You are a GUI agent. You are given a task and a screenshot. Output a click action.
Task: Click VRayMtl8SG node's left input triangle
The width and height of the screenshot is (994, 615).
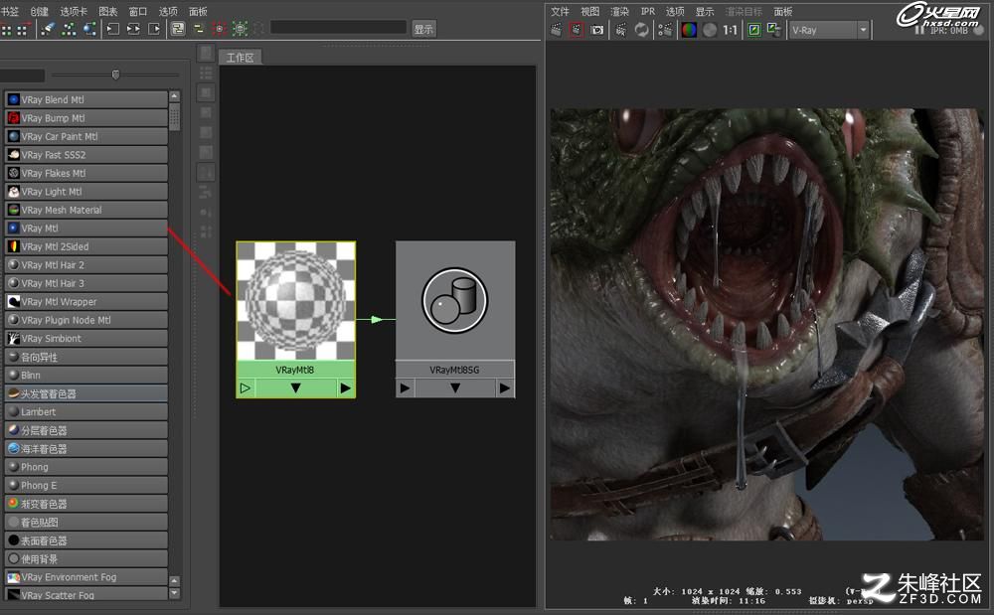point(406,387)
